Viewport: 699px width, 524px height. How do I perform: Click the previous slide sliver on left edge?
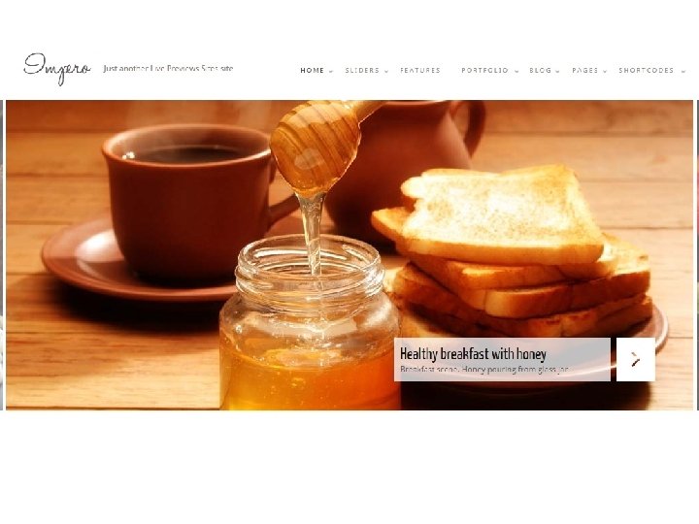coord(2,255)
